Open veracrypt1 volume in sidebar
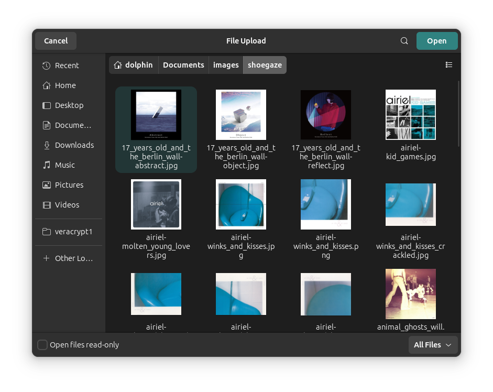This screenshot has height=392, width=493. (x=69, y=232)
